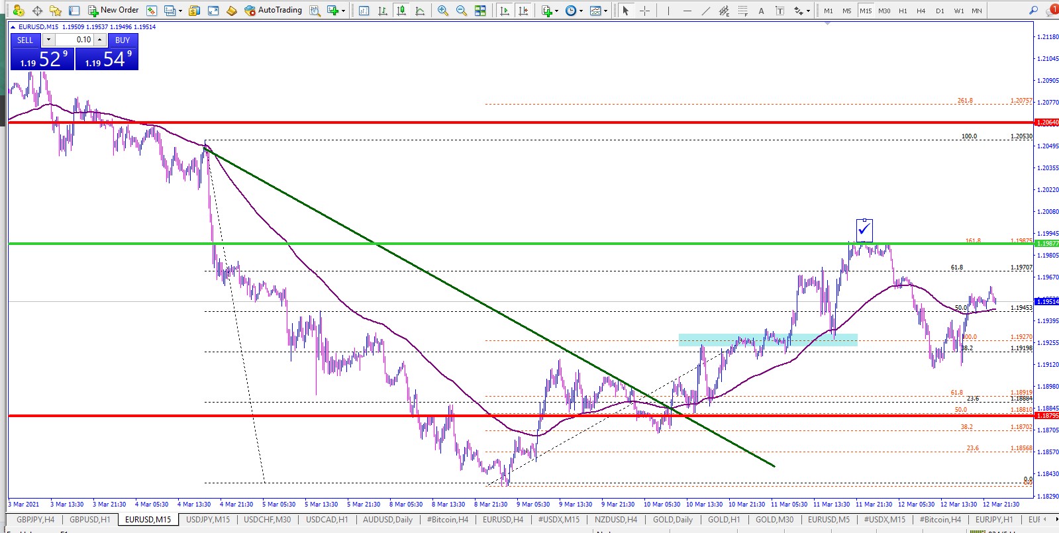The image size is (1059, 533).
Task: Expand the periodicity dropdown arrow
Action: pos(581,11)
